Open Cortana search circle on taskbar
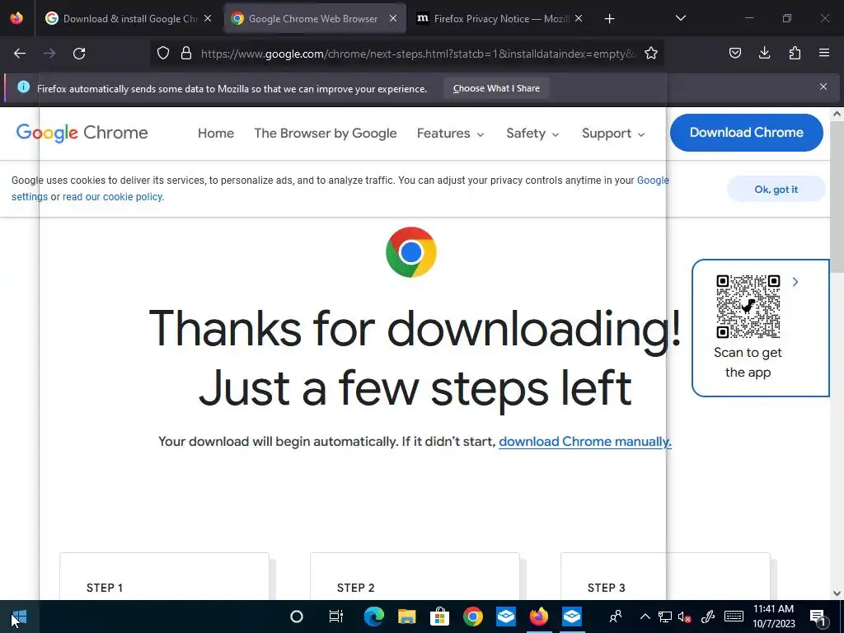The width and height of the screenshot is (844, 633). 297,617
